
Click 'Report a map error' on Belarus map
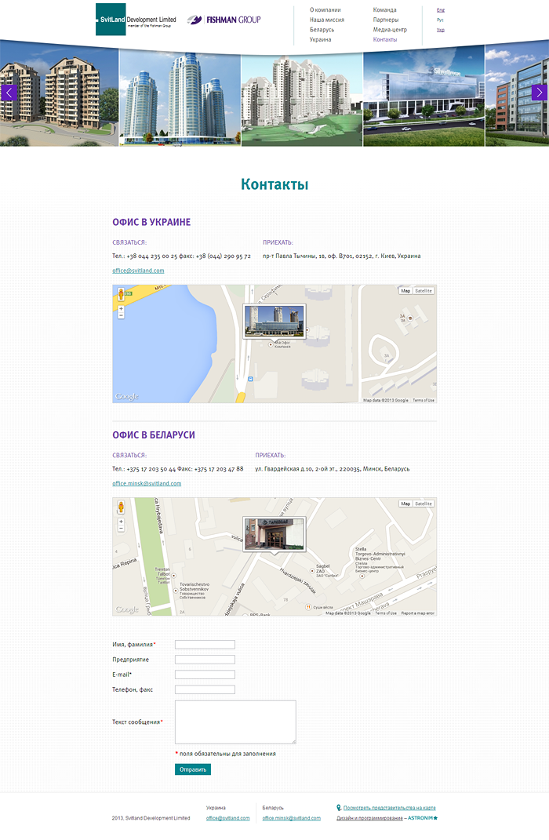(x=418, y=613)
